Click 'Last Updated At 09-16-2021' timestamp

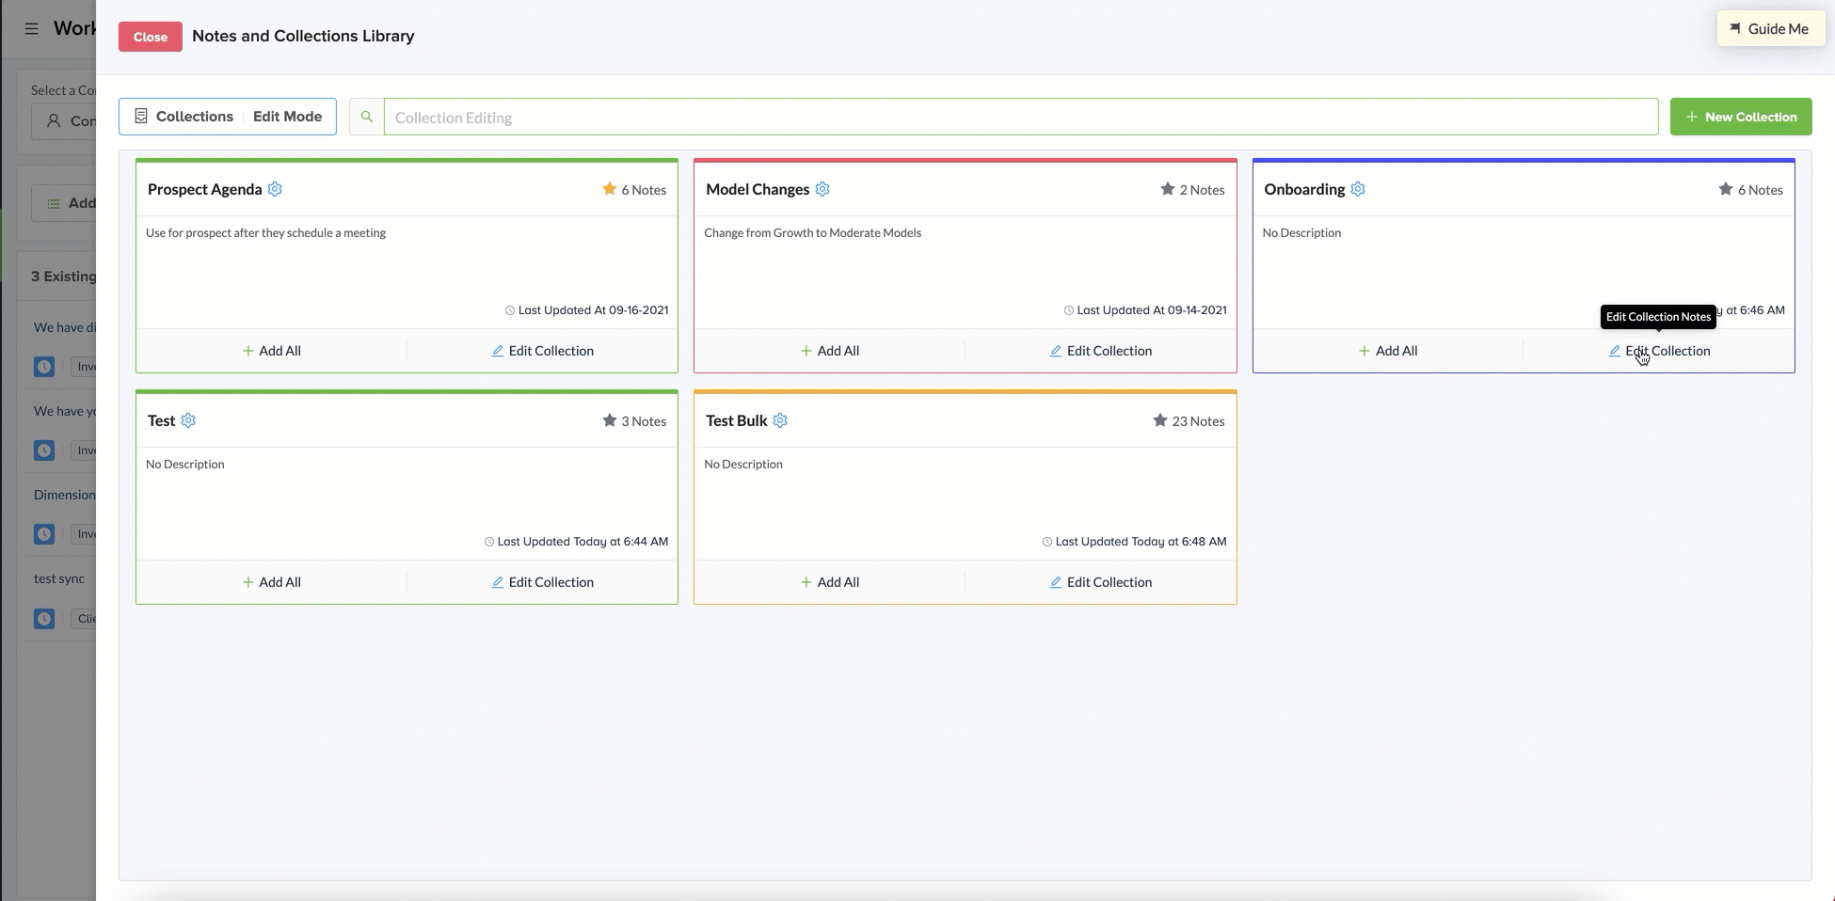pos(593,310)
